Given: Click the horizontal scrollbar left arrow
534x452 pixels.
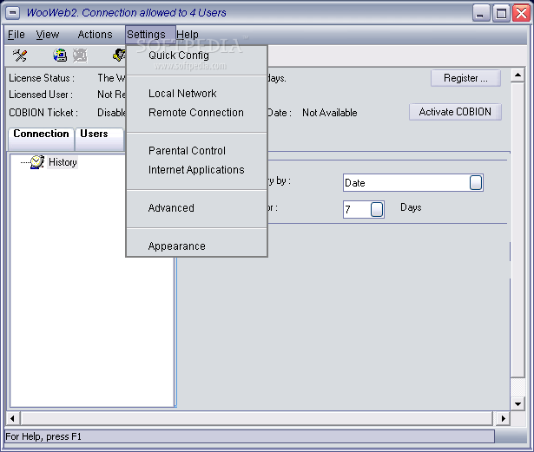Looking at the screenshot, I should point(13,418).
